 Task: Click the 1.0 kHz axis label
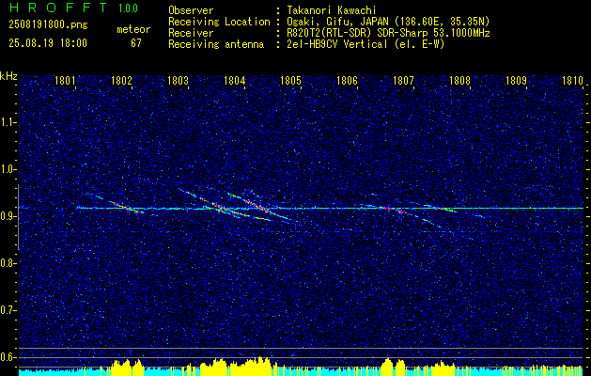[x=8, y=169]
